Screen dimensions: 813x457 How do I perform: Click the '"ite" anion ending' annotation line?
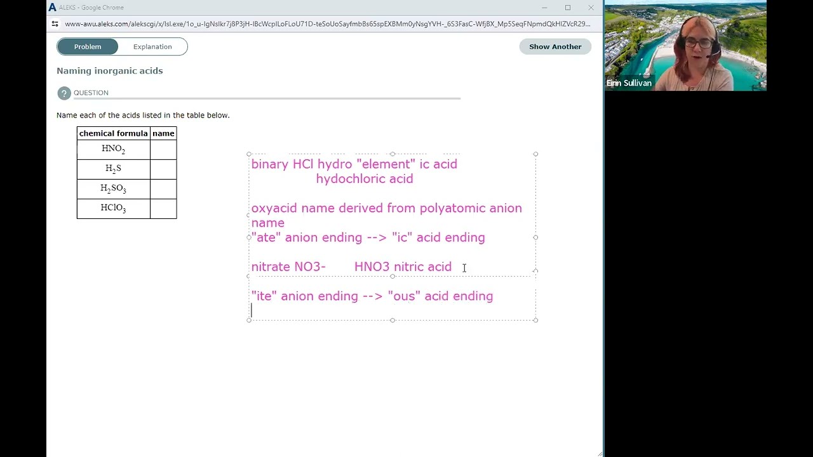point(372,296)
